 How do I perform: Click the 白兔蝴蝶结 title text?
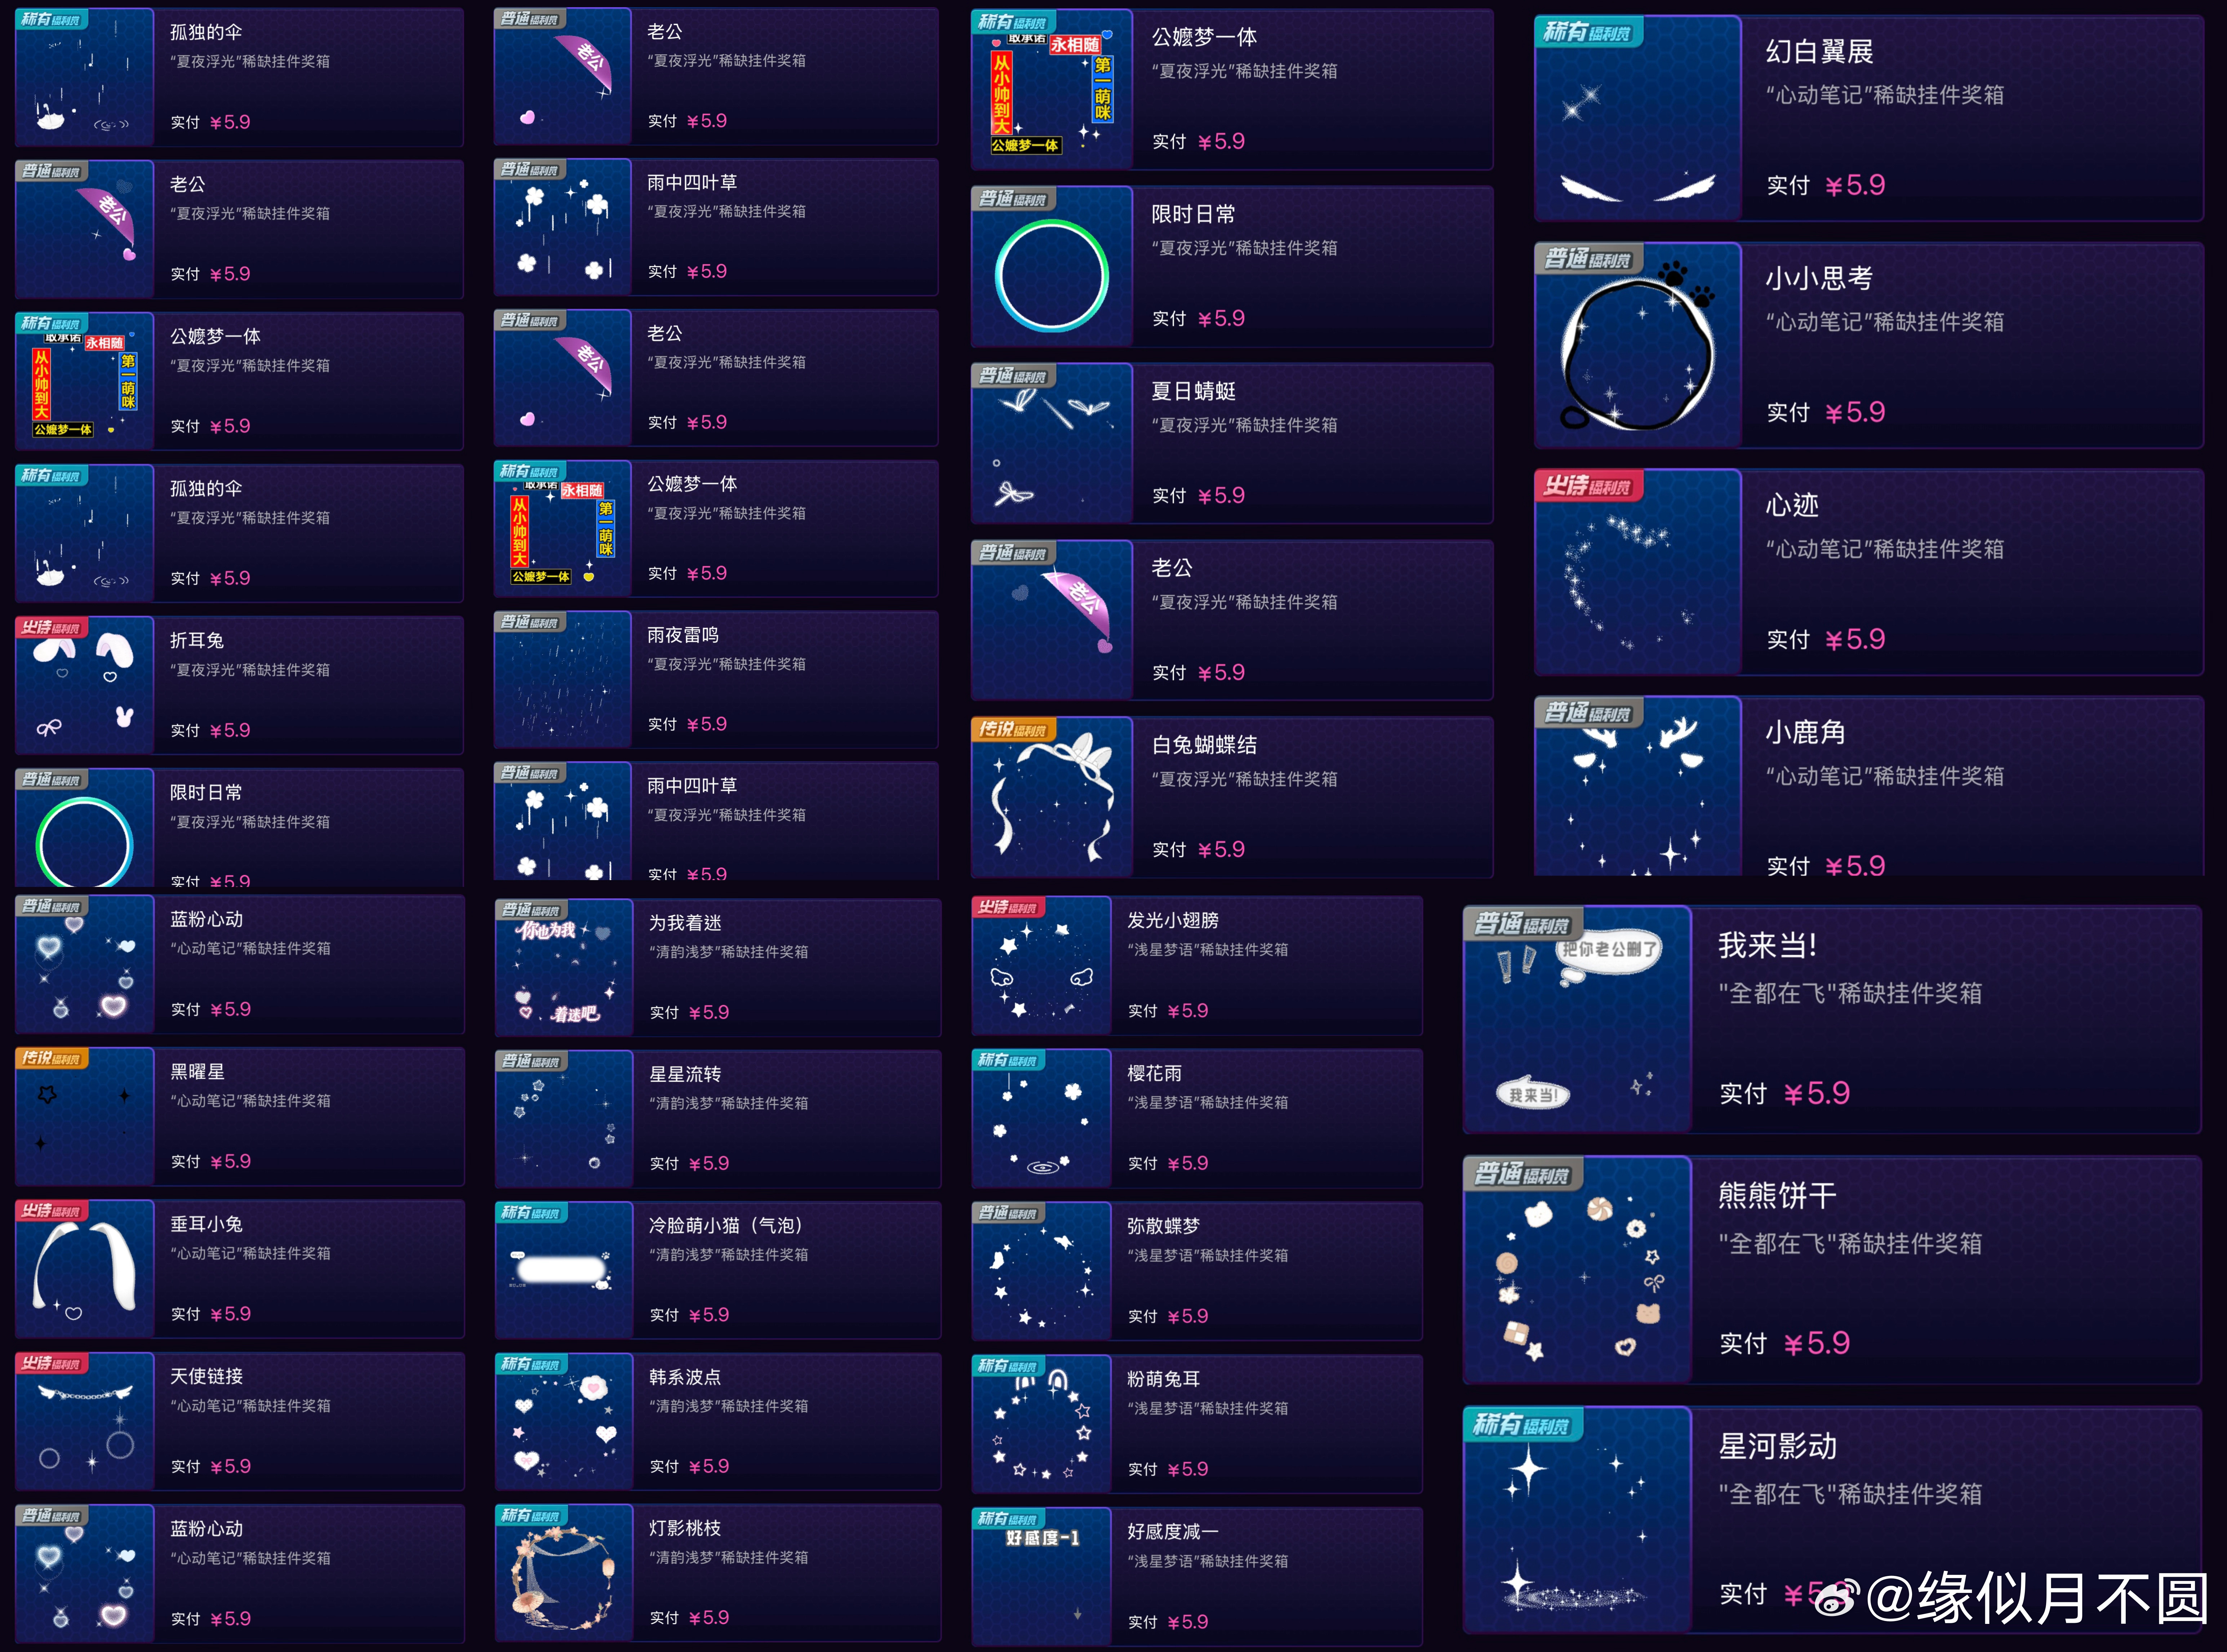(x=1204, y=745)
